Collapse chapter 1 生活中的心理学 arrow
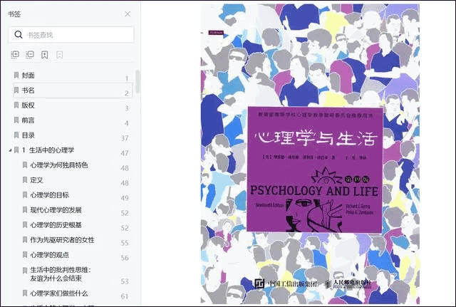Image resolution: width=456 pixels, height=307 pixels. (10, 150)
